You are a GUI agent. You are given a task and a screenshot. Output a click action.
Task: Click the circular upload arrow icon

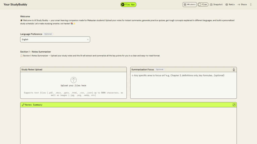point(74,80)
